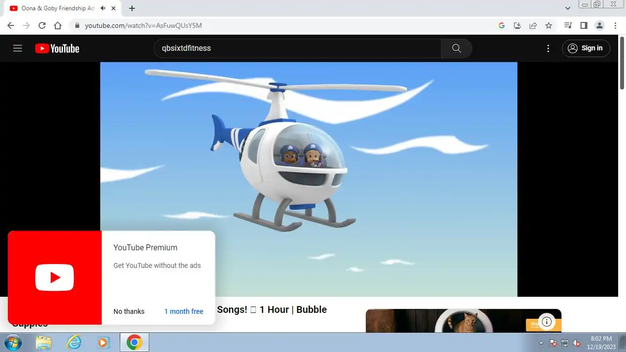The width and height of the screenshot is (626, 352).
Task: Click the Sign in button
Action: click(x=586, y=48)
